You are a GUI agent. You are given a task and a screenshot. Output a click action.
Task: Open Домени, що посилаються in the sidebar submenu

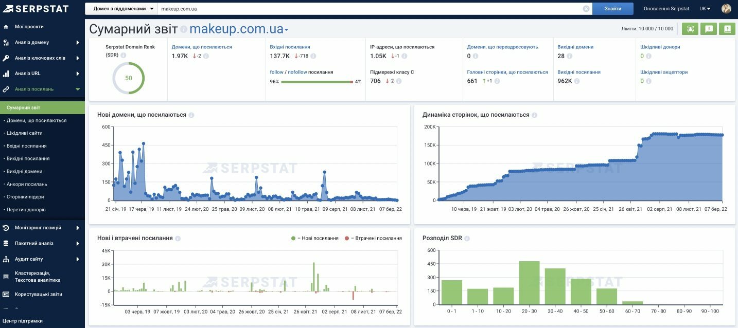[x=37, y=120]
